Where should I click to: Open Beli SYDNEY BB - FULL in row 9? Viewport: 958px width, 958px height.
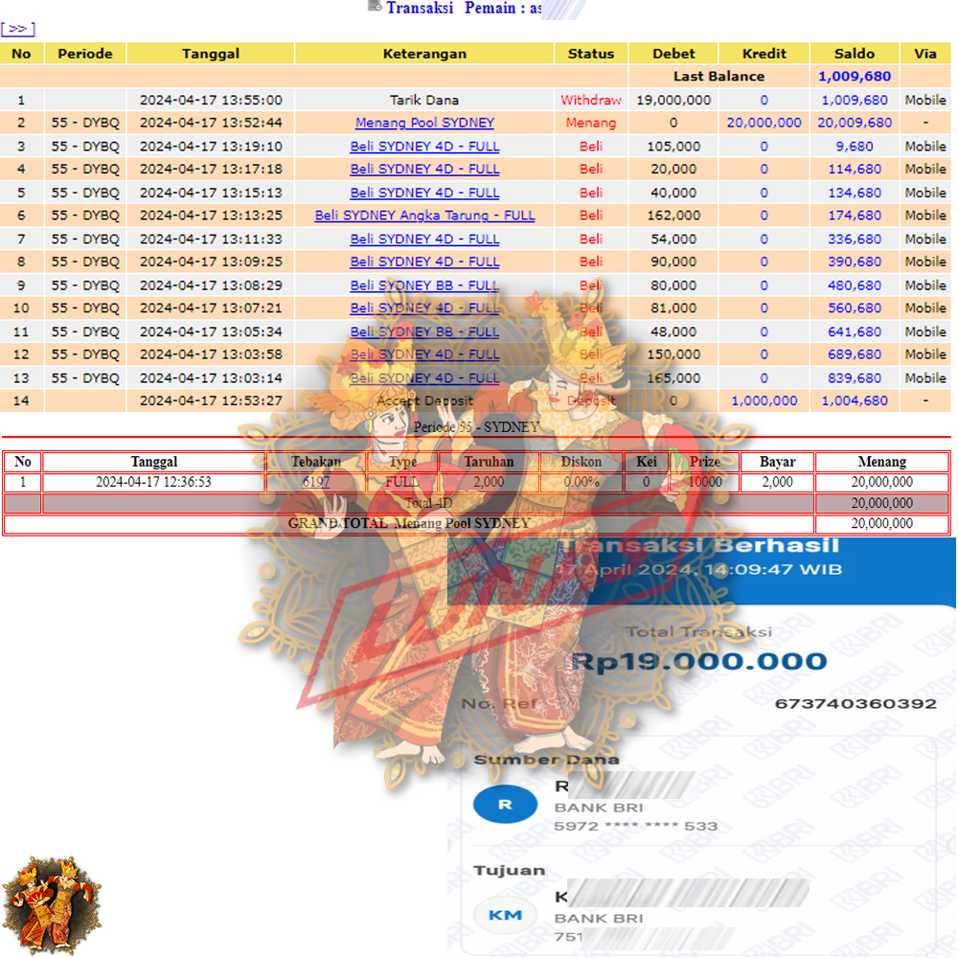pos(424,285)
